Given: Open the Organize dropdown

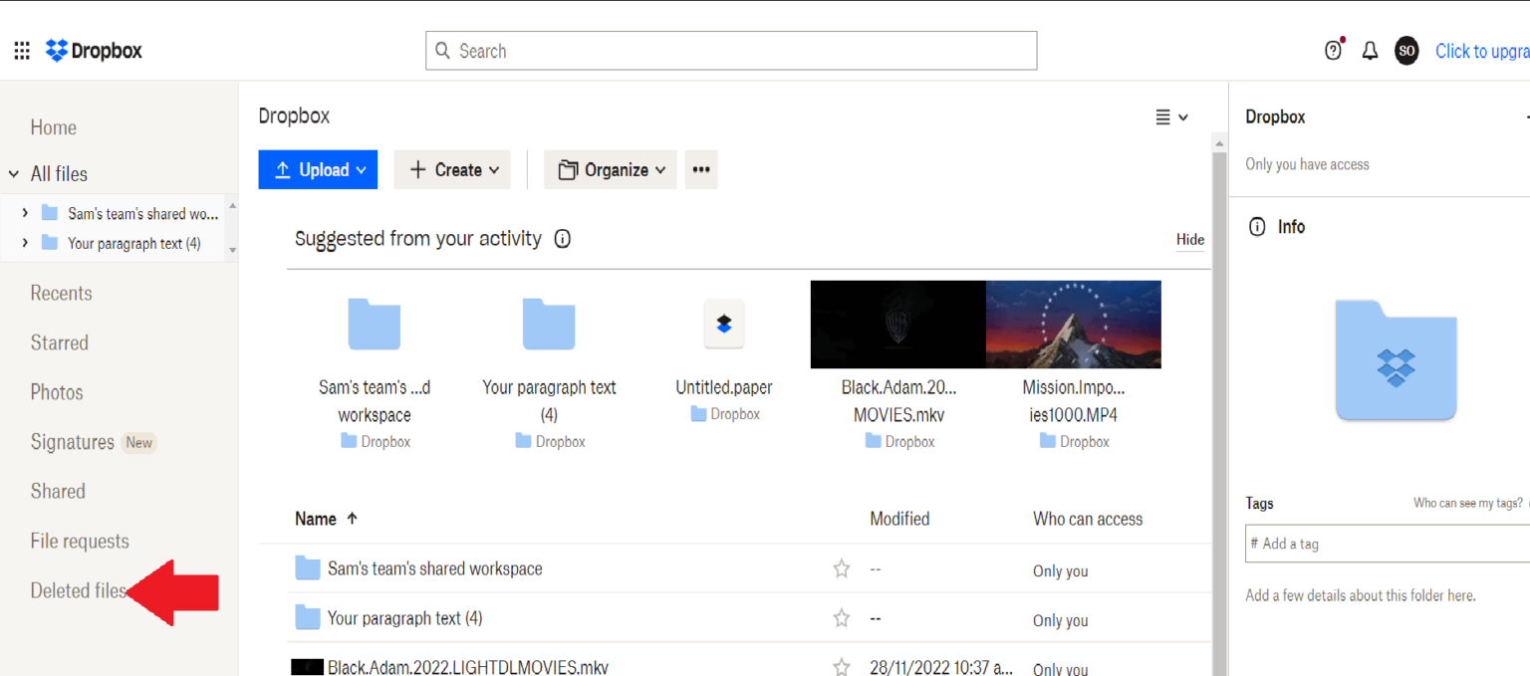Looking at the screenshot, I should click(x=610, y=169).
